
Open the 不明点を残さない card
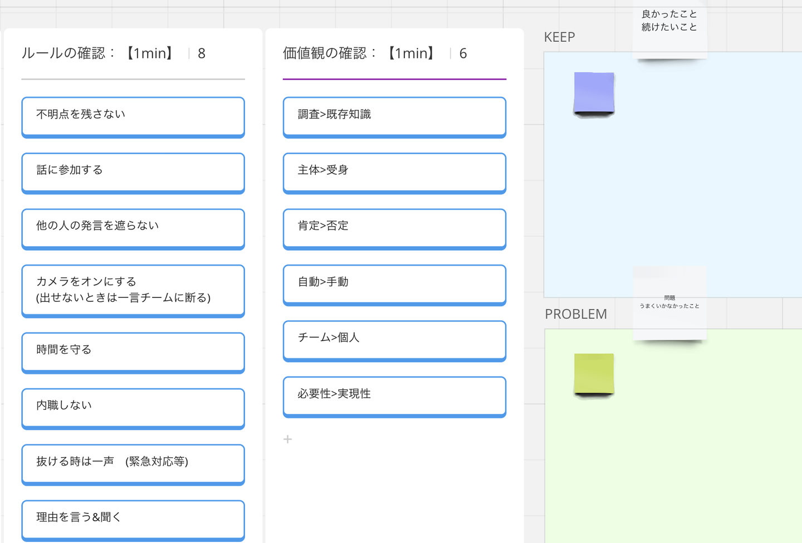(x=133, y=116)
